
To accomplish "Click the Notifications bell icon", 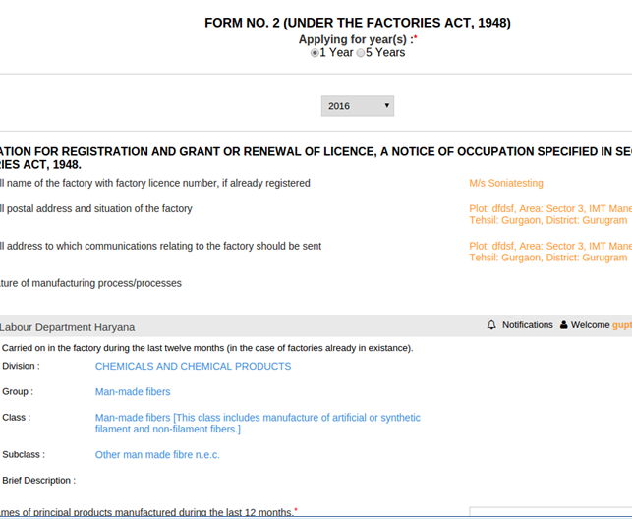I will tap(491, 325).
